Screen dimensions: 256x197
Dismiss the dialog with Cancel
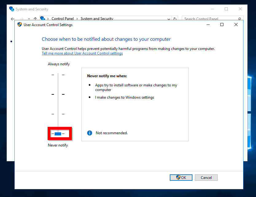click(x=206, y=177)
